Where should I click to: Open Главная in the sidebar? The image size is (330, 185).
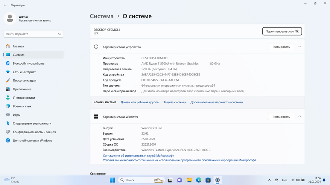[33, 46]
